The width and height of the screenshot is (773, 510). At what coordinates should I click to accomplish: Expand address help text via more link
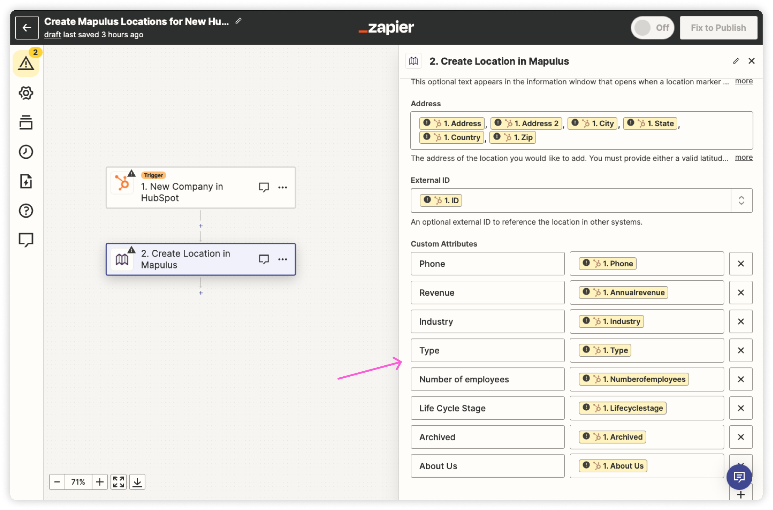744,158
